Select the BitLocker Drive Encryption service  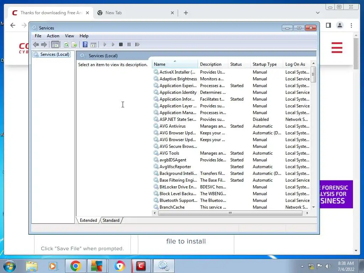(231, 187)
